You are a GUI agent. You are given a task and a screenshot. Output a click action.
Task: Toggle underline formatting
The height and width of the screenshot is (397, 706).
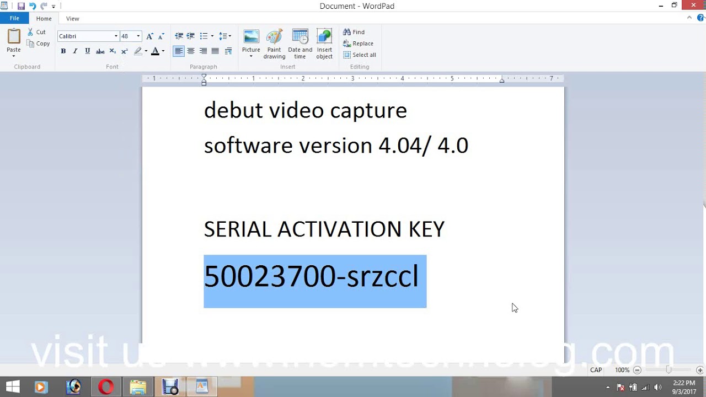tap(87, 51)
